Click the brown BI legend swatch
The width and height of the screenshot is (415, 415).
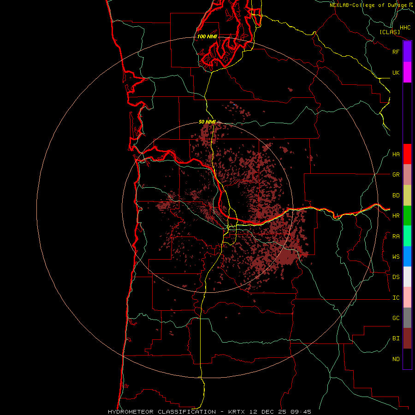pos(407,338)
